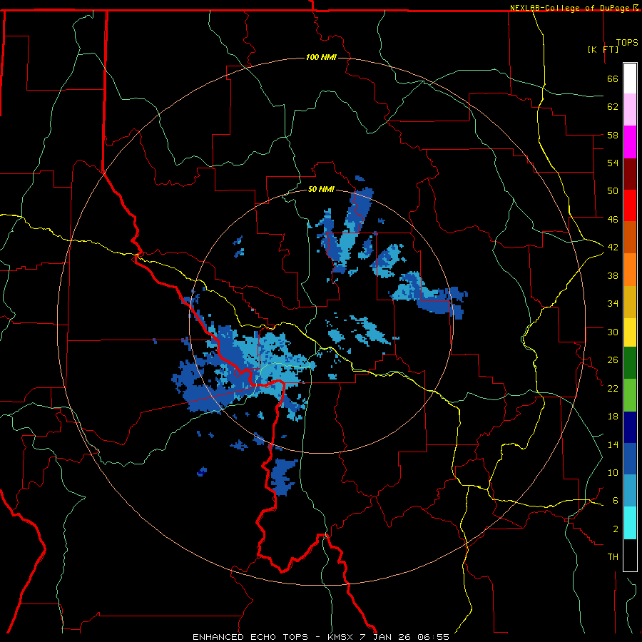Click the medium blue 14 kft legend swatch

630,459
